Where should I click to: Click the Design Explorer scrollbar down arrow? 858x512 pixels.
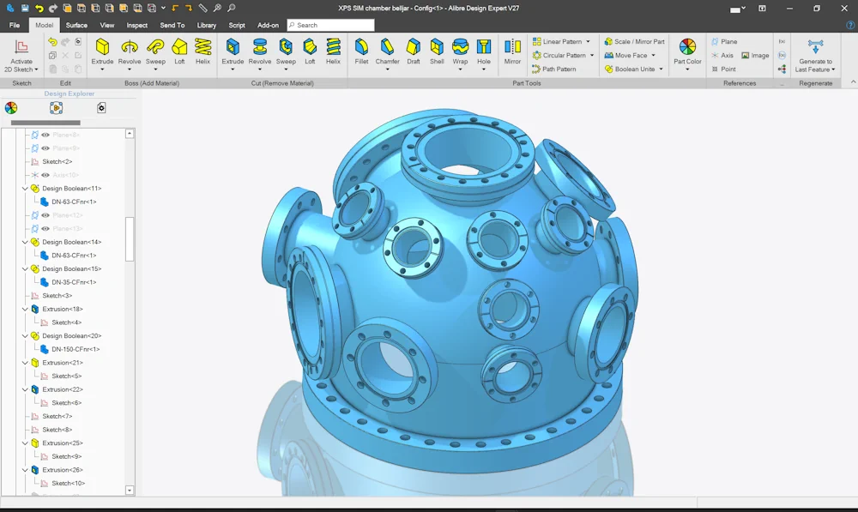130,490
